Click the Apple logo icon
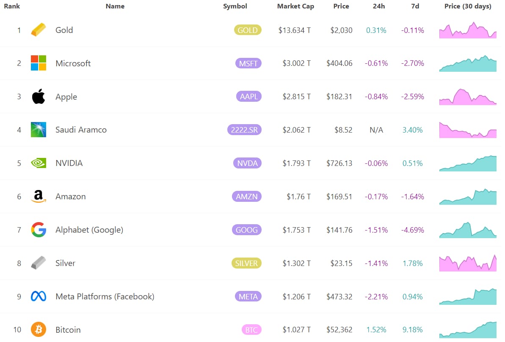Viewport: 505px width, 342px height. (x=39, y=96)
